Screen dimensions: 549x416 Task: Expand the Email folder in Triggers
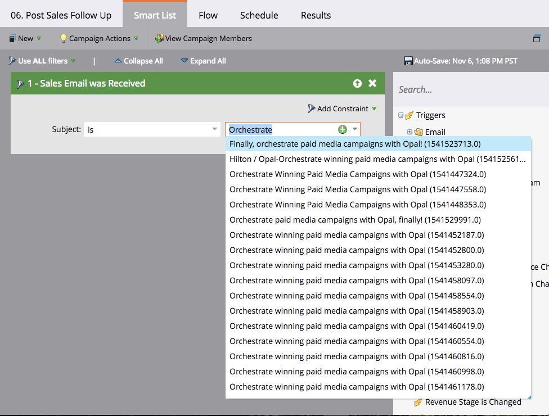point(409,132)
